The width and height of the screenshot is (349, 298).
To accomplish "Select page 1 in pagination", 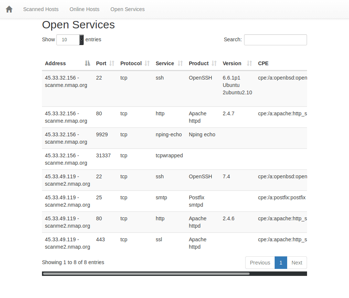I will 281,263.
